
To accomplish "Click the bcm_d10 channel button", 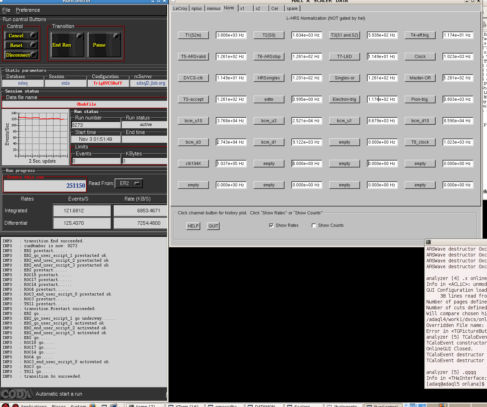I will point(420,121).
